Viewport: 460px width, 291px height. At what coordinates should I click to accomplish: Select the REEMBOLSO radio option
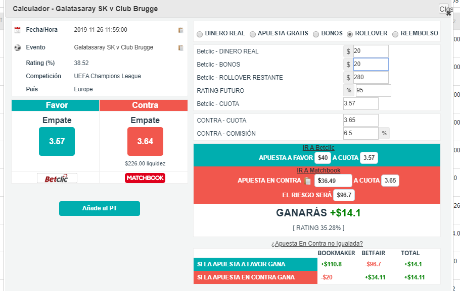(x=395, y=34)
